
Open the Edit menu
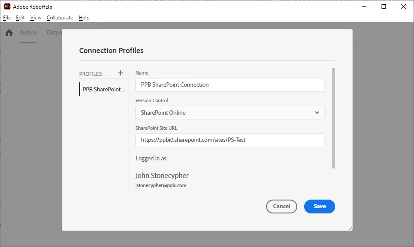click(20, 18)
